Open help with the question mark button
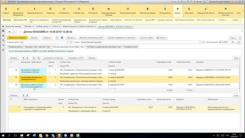Screen dimensions: 245x138 pyautogui.click(x=240, y=38)
